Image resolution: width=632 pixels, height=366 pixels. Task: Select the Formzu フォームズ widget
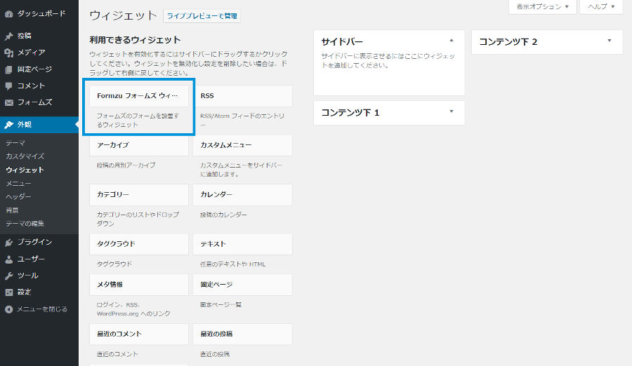[x=139, y=96]
